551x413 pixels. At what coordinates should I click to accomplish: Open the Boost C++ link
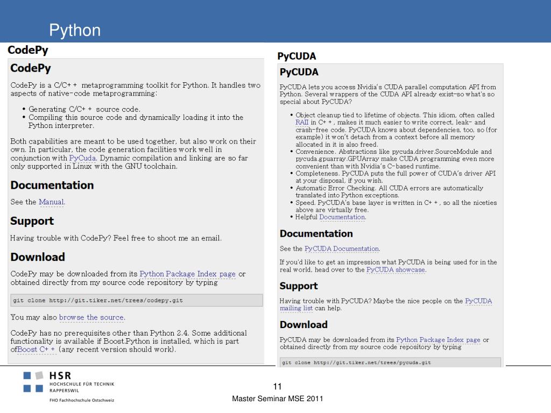(x=36, y=350)
